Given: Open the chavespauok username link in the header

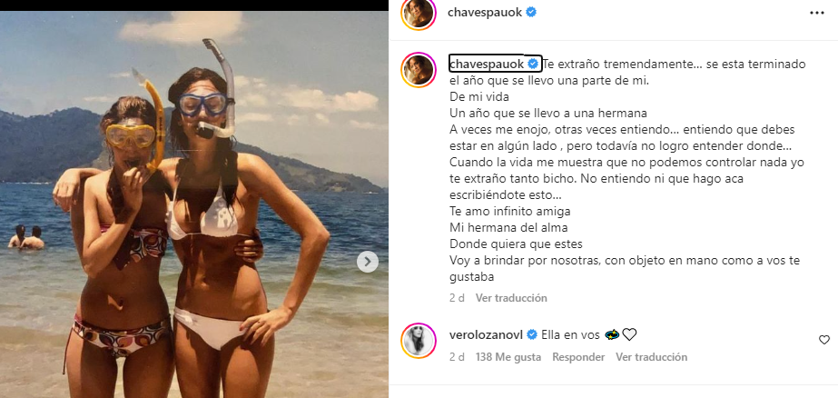Looking at the screenshot, I should point(485,13).
